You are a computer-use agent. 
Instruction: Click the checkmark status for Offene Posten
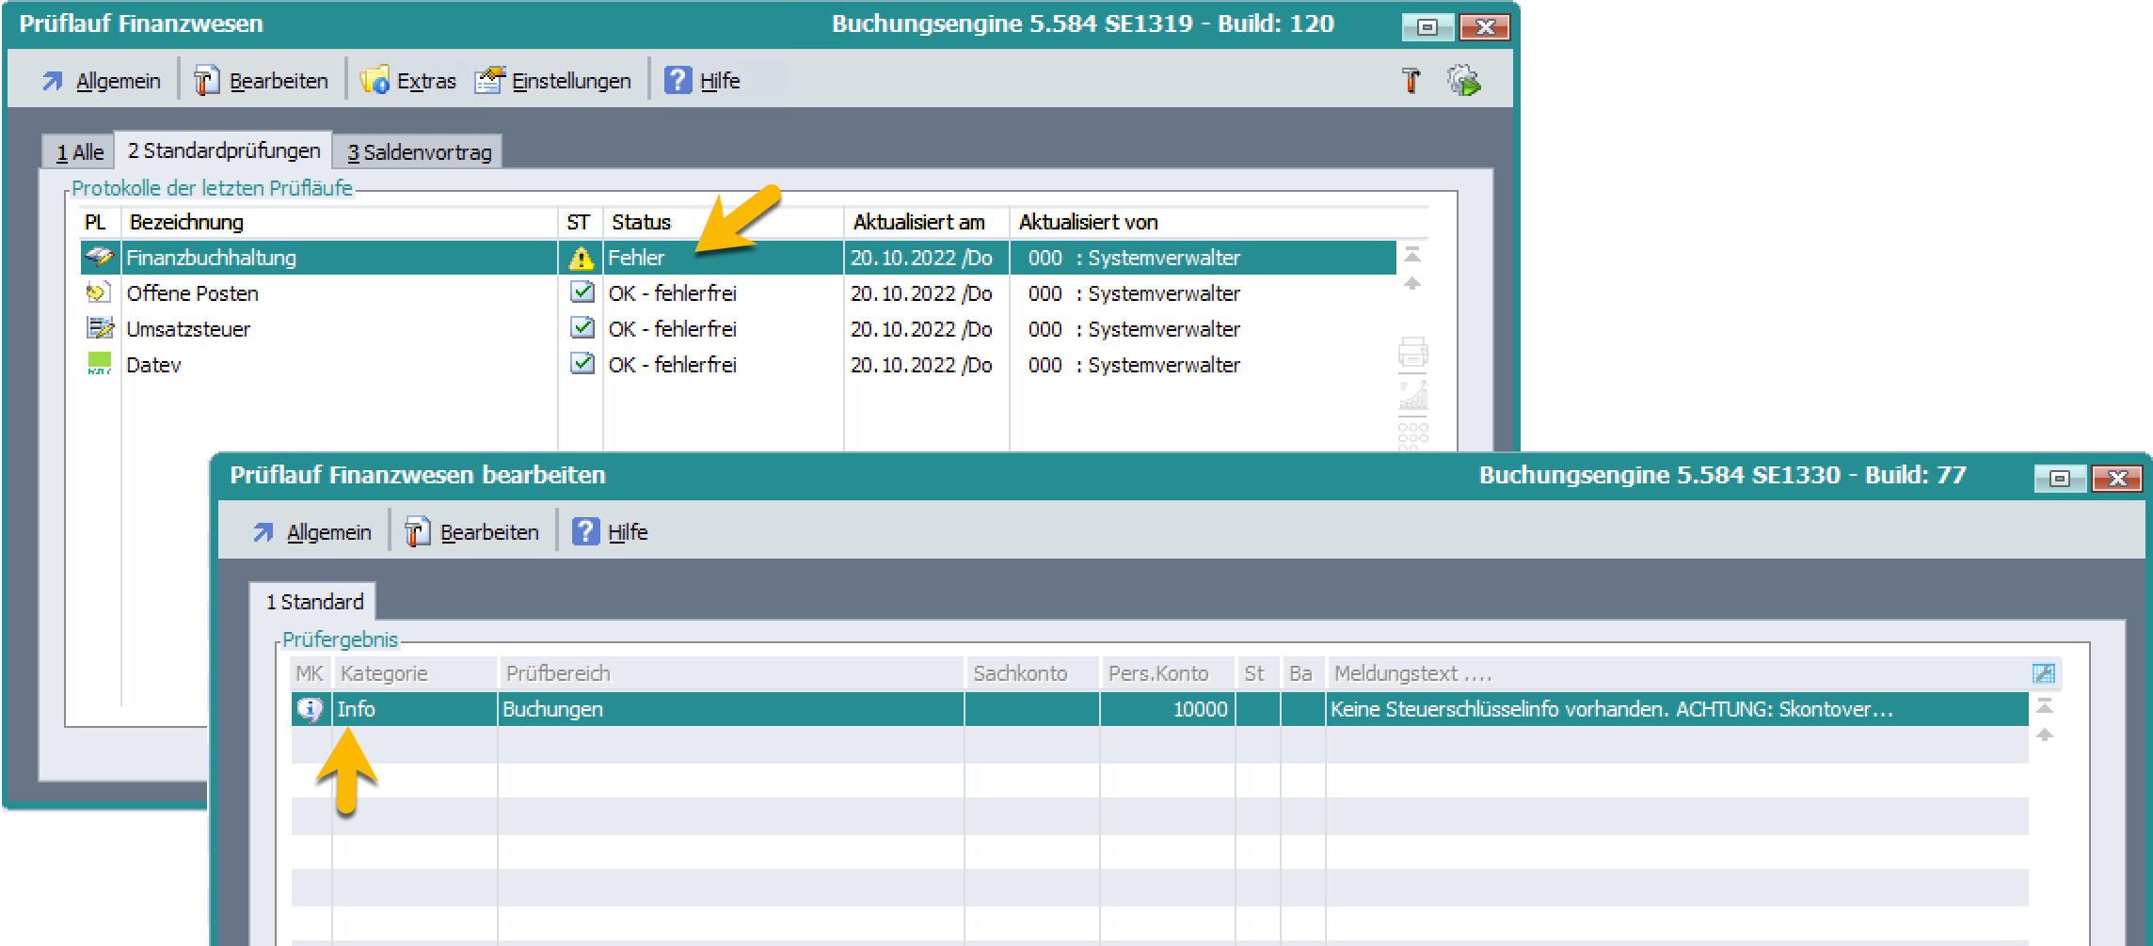click(x=582, y=292)
